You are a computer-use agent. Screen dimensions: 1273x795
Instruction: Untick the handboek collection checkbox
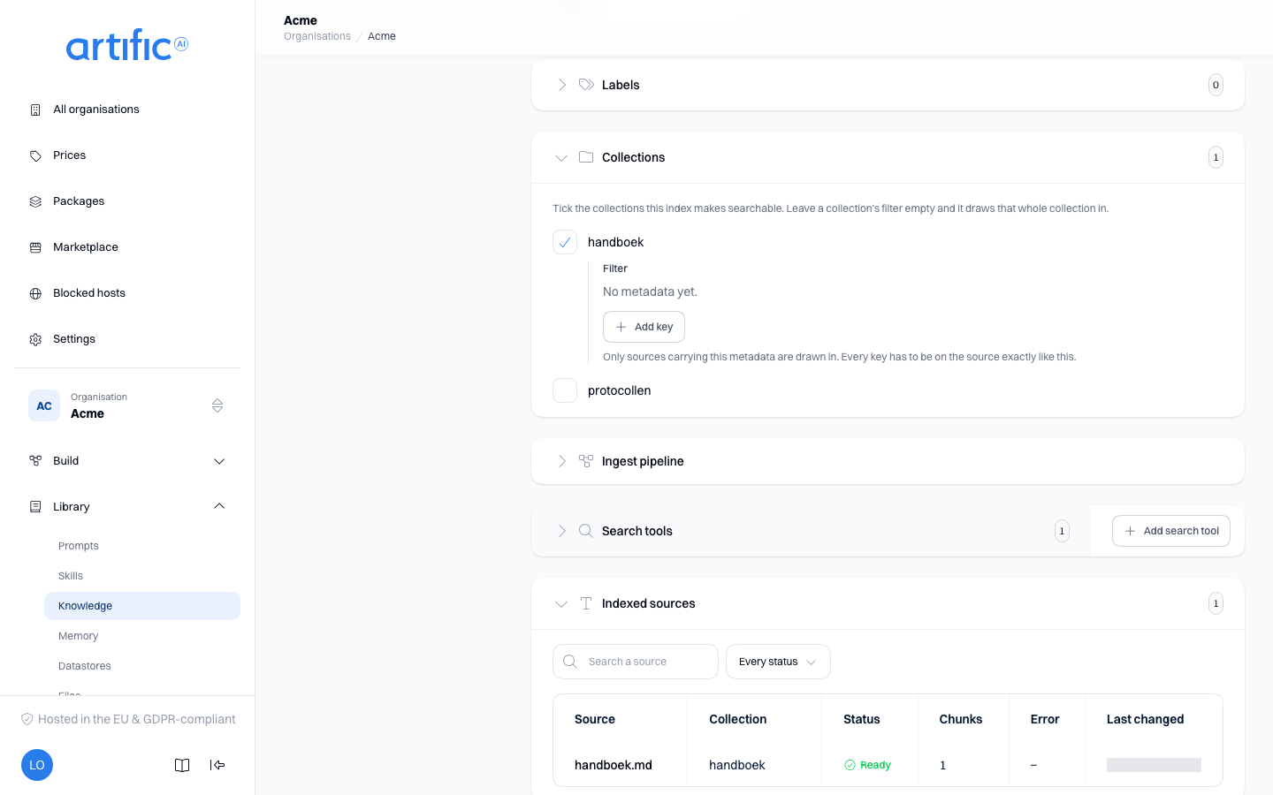(x=565, y=242)
